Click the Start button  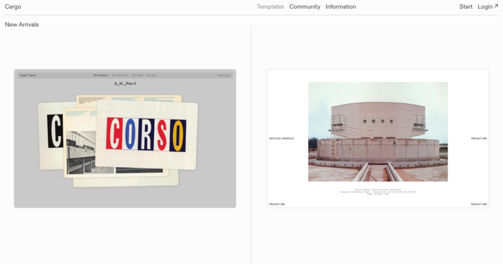[466, 7]
